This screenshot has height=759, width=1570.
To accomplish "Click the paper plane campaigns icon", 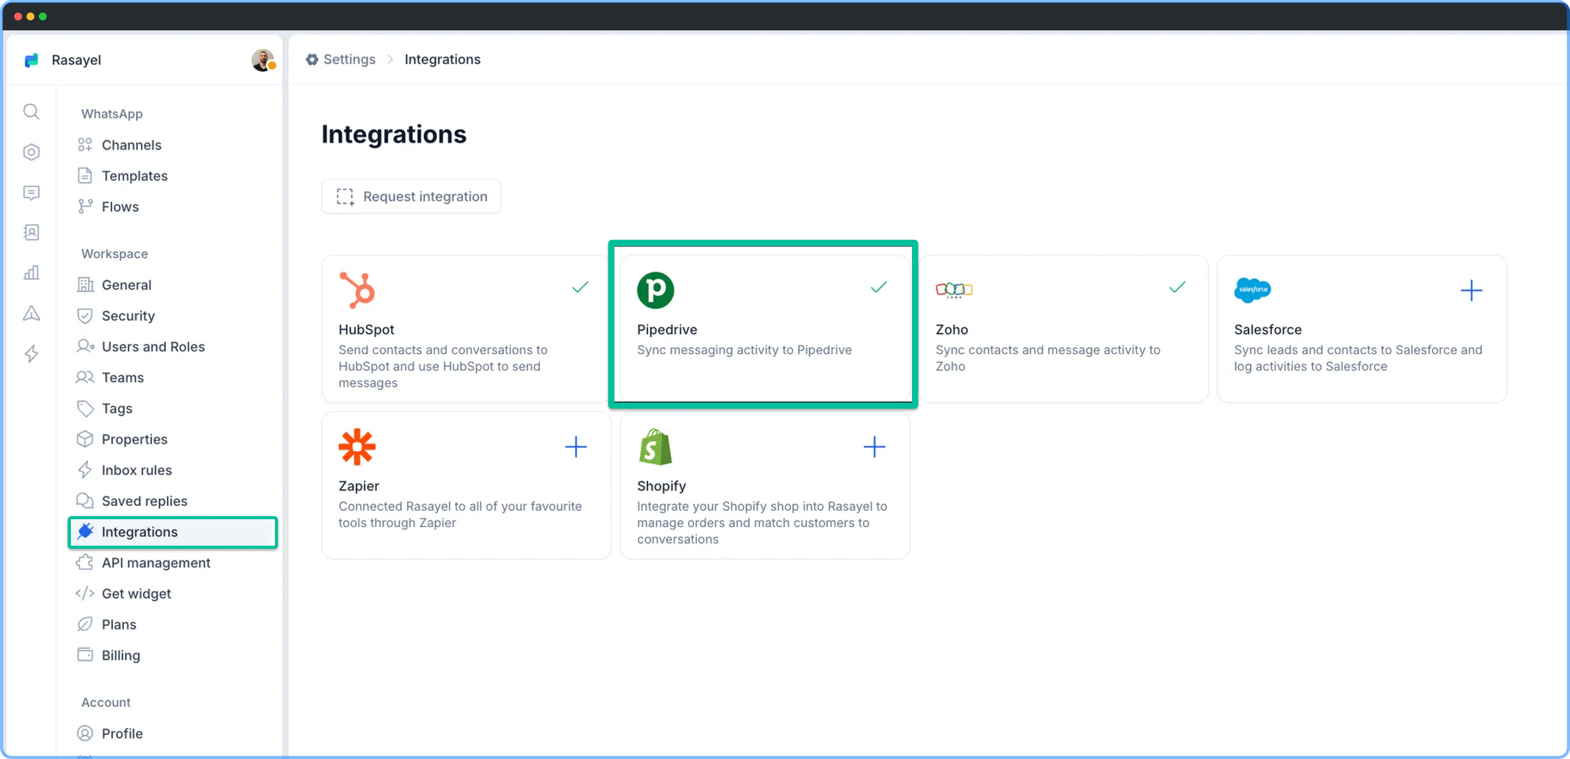I will coord(32,313).
